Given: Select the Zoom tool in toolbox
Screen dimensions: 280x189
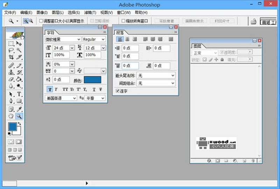Looking at the screenshot, I should [x=19, y=116].
